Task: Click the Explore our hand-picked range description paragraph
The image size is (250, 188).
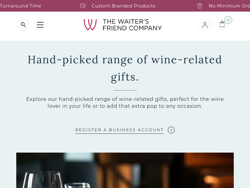Action: click(125, 102)
